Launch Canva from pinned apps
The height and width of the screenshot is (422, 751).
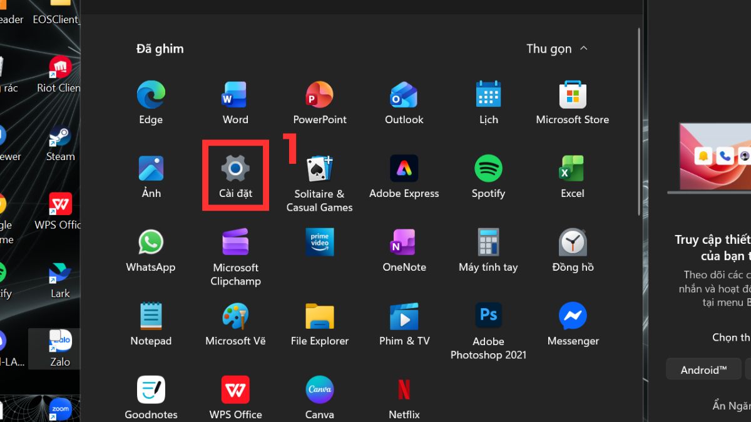click(320, 398)
